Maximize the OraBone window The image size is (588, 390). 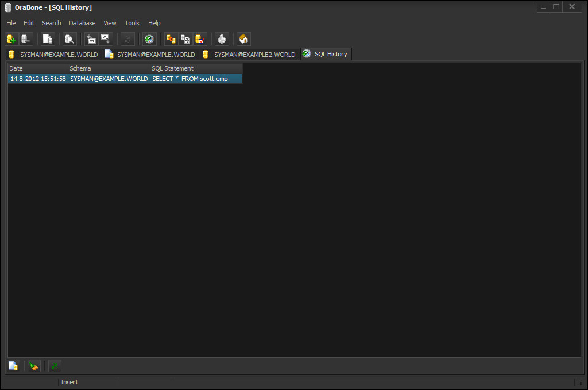[556, 7]
